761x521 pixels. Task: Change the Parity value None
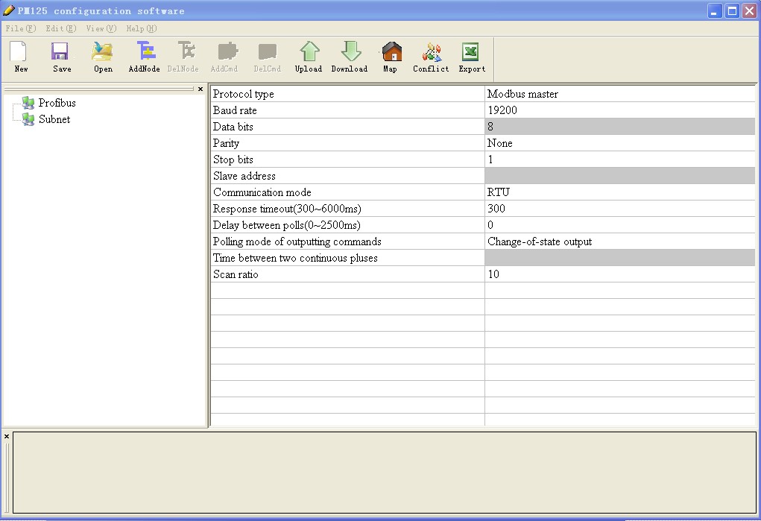coord(619,143)
